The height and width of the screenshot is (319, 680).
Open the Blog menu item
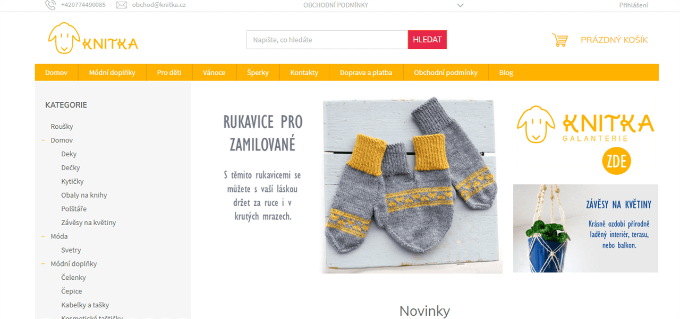click(x=506, y=73)
